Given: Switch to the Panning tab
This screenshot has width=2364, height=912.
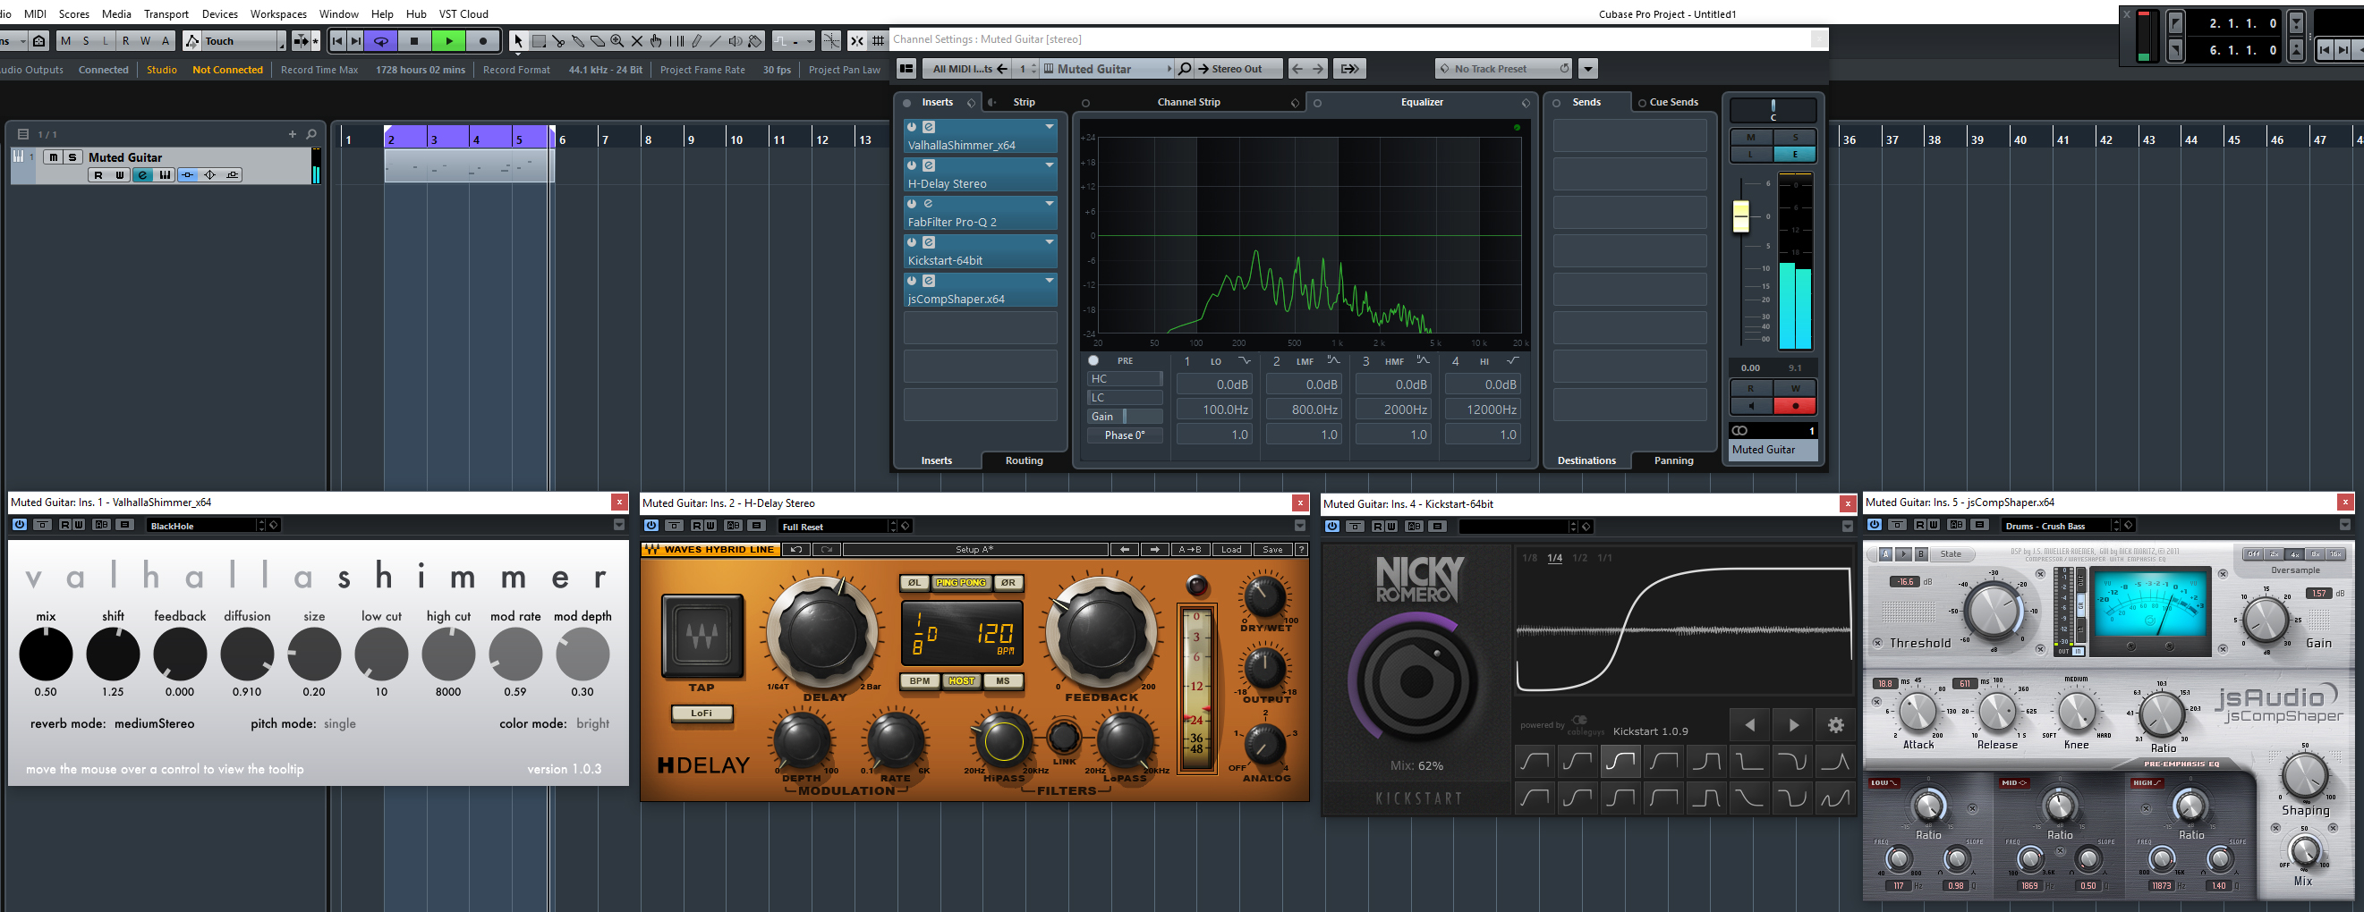Looking at the screenshot, I should pos(1673,460).
